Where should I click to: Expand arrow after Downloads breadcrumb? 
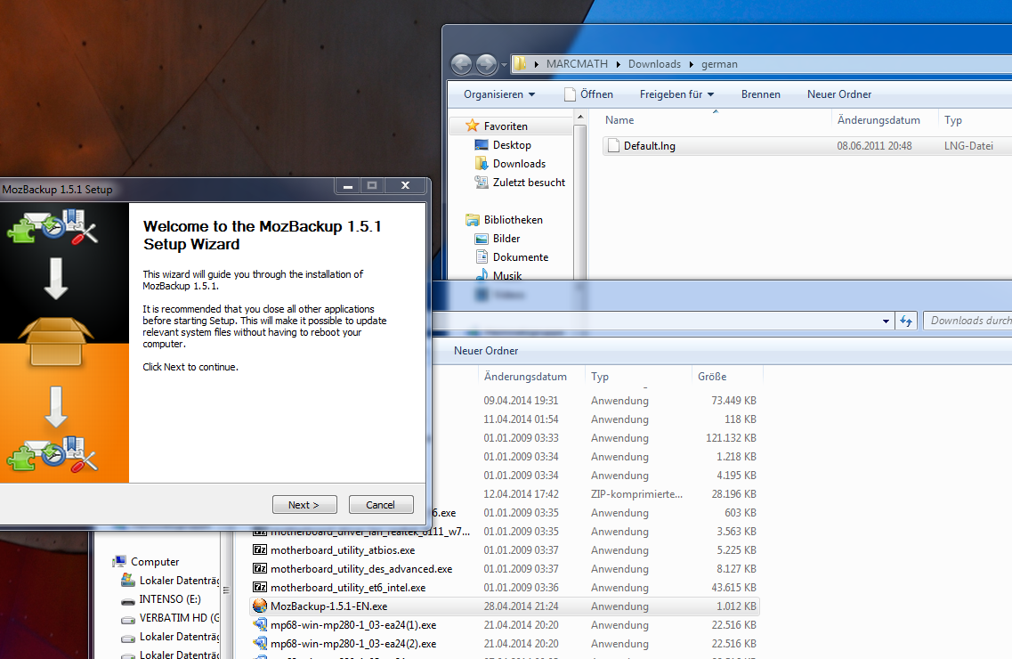692,64
